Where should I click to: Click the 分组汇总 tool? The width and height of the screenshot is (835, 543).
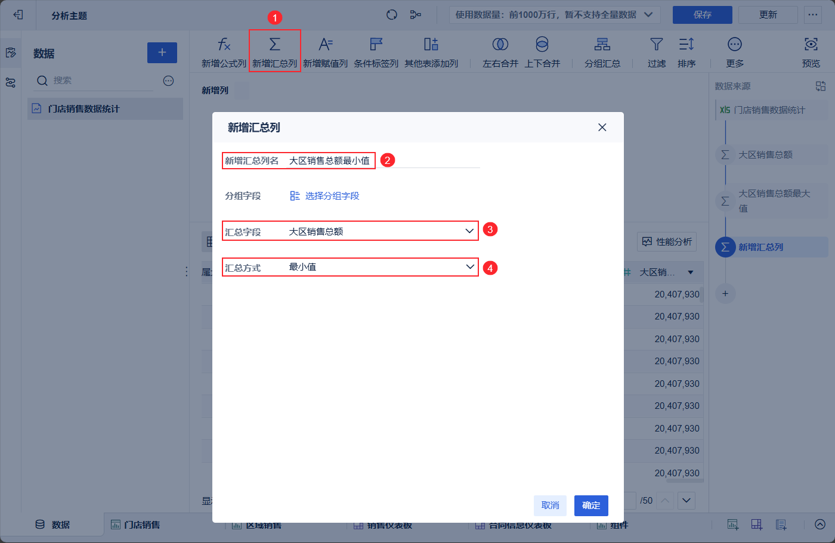(x=602, y=52)
